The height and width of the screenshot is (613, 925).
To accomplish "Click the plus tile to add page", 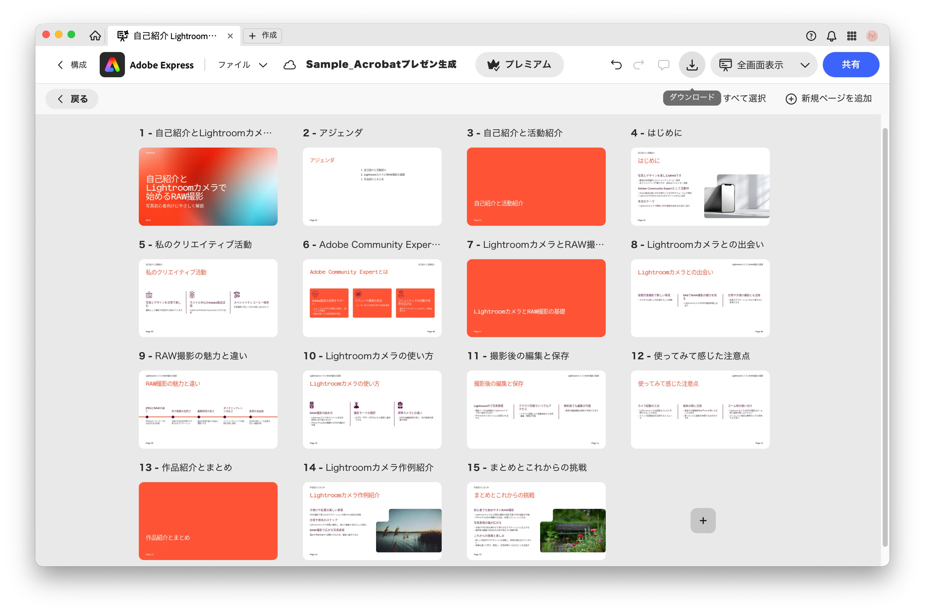I will 703,520.
